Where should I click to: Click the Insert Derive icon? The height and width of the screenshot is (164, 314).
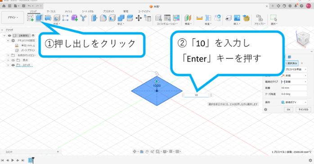[228, 18]
